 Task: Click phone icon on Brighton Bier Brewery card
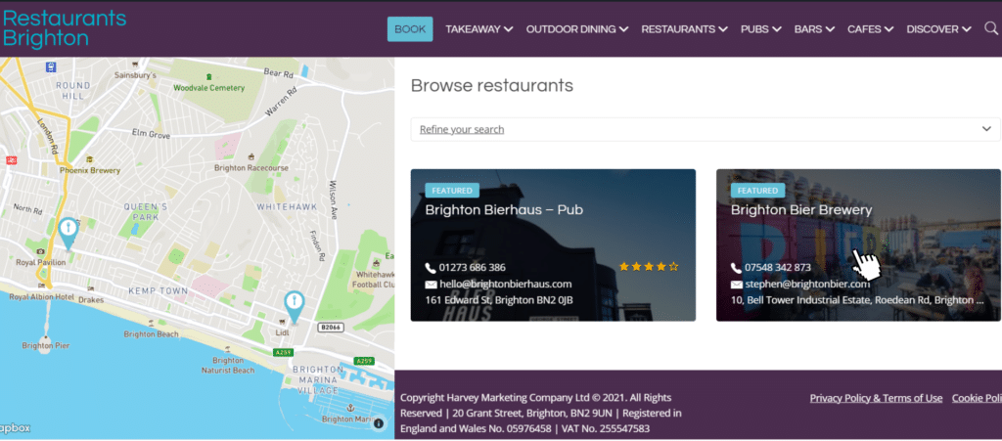pos(737,267)
